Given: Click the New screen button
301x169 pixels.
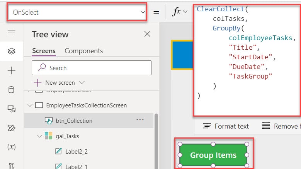Looking at the screenshot, I should pos(59,83).
